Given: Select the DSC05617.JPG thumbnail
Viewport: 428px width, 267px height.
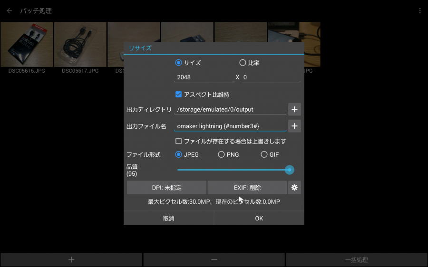Looking at the screenshot, I should pyautogui.click(x=80, y=45).
